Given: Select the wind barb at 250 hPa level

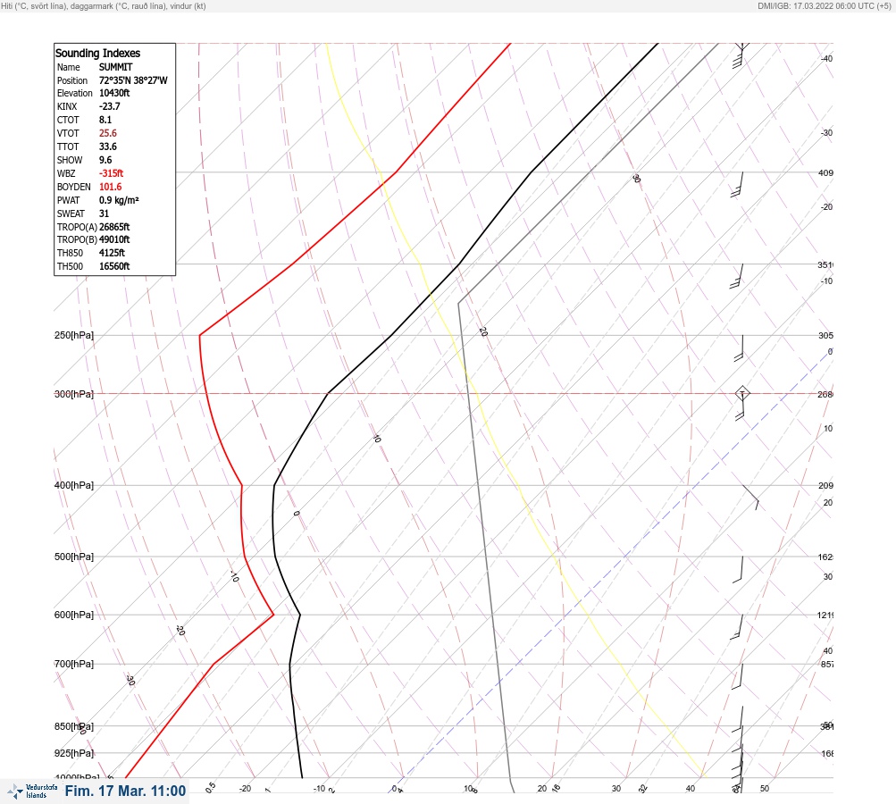Looking at the screenshot, I should point(738,348).
